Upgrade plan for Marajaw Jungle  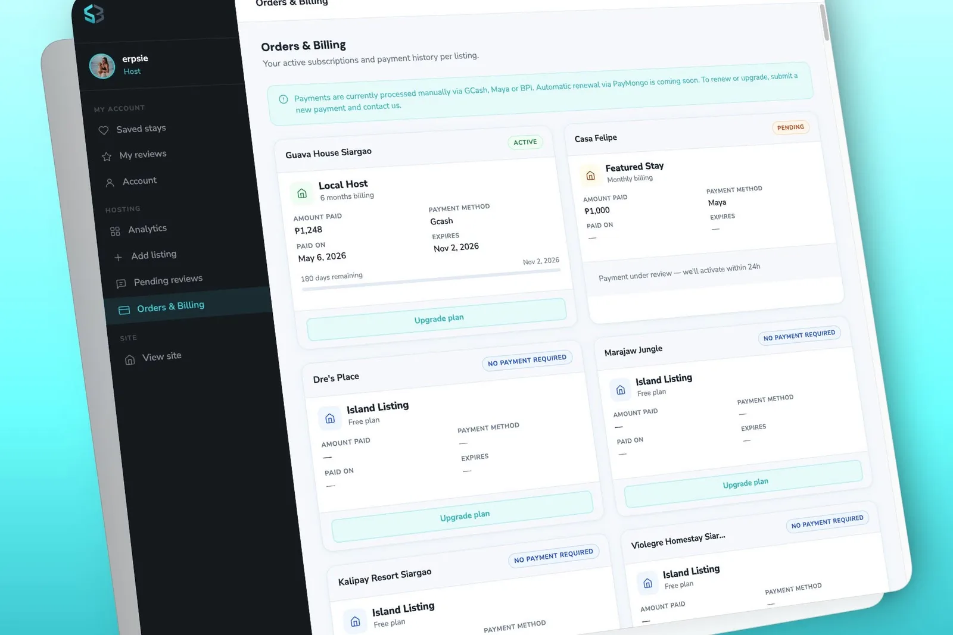(x=744, y=483)
